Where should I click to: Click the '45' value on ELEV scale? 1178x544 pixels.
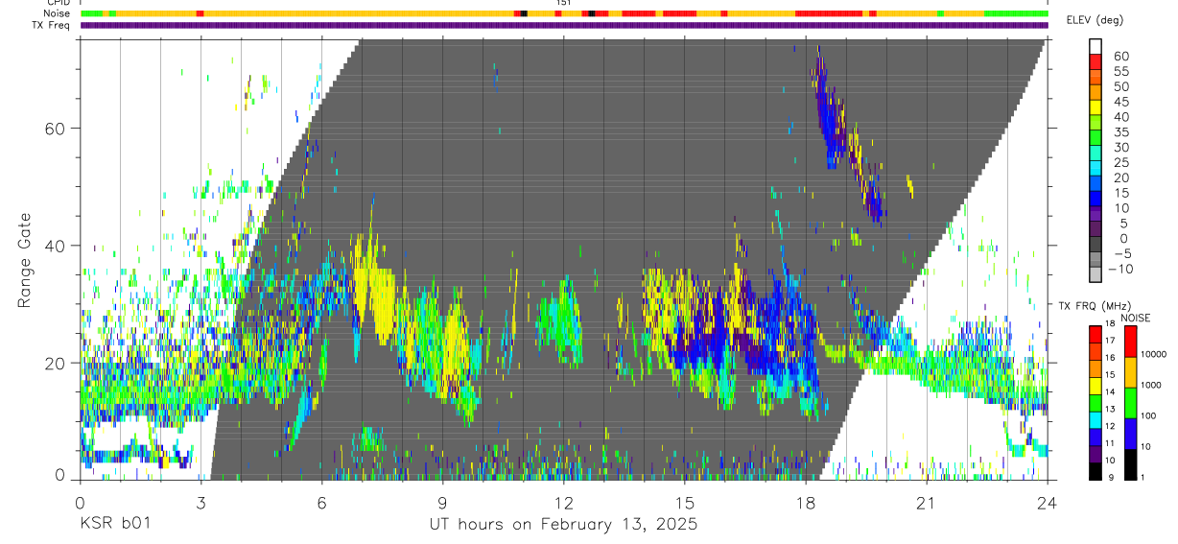click(1121, 102)
